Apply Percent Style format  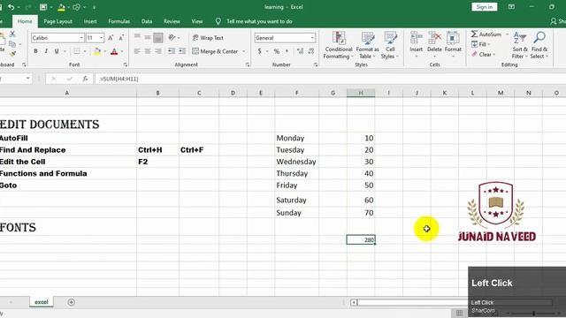(277, 51)
